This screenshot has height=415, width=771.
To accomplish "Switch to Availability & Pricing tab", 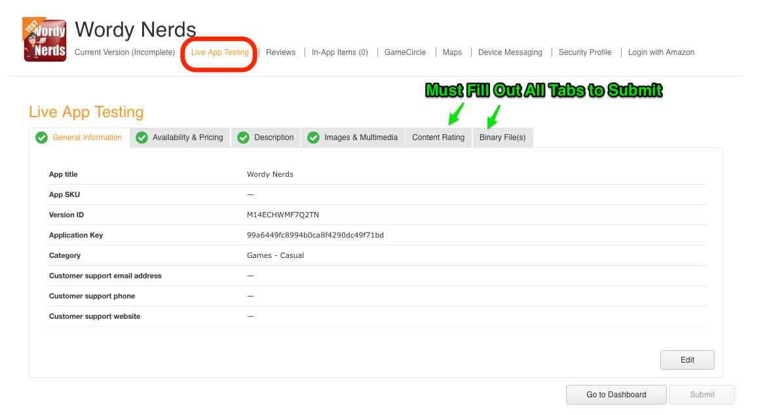I will pos(180,137).
